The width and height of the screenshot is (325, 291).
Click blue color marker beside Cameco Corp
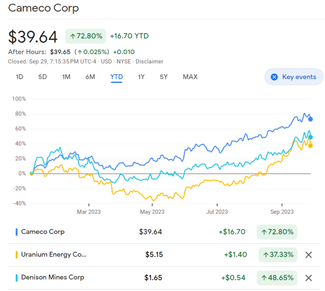pos(16,232)
